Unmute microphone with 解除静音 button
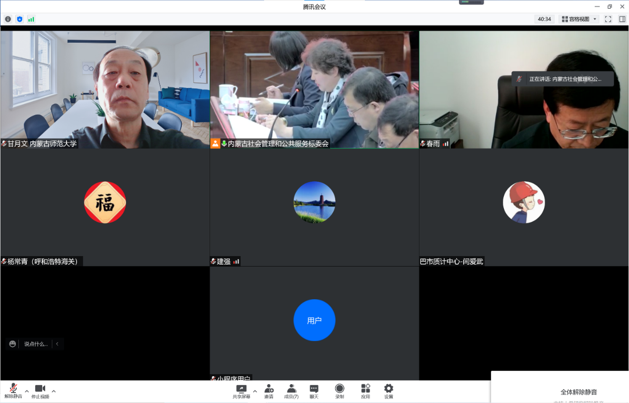This screenshot has height=403, width=629. pos(13,391)
